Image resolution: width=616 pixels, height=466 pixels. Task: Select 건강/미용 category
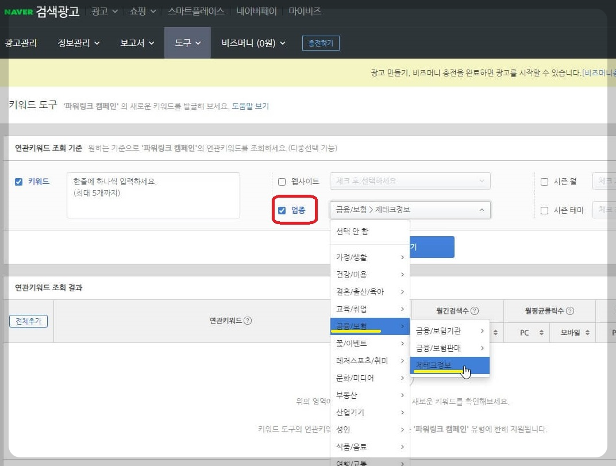[370, 274]
